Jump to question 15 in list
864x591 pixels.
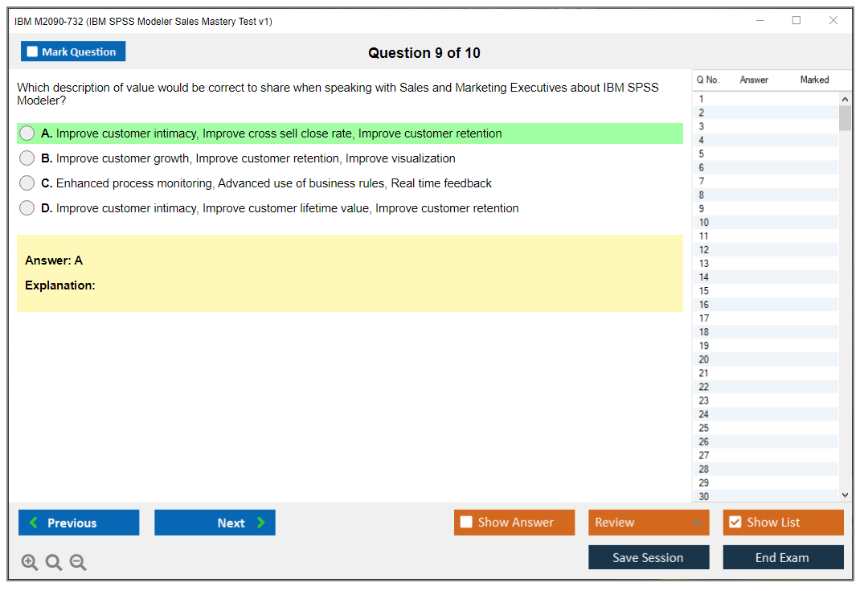coord(704,291)
